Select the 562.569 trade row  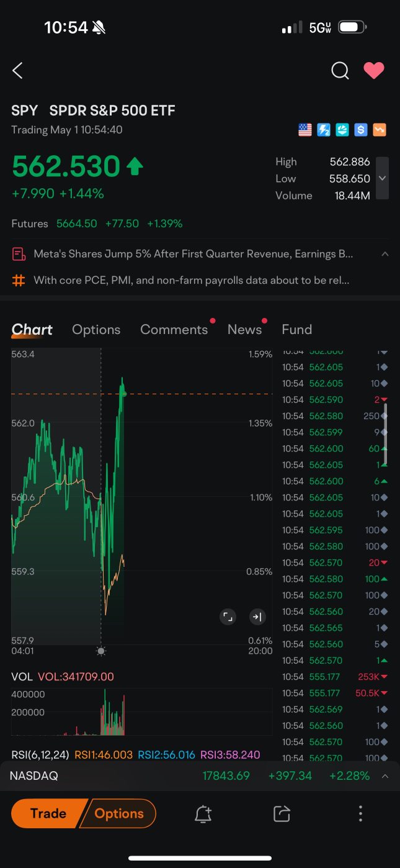coord(335,709)
